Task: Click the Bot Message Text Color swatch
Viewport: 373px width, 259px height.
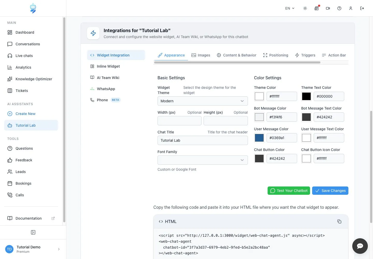Action: click(x=306, y=117)
